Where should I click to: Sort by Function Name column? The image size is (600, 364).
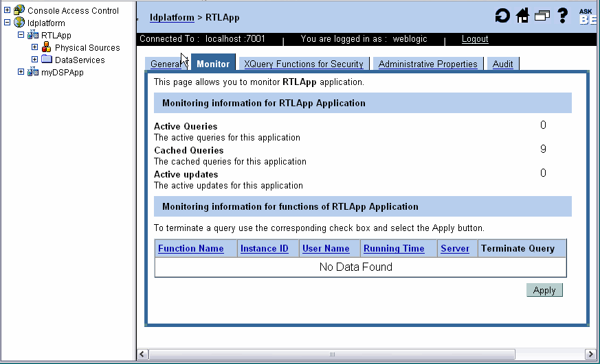[191, 248]
